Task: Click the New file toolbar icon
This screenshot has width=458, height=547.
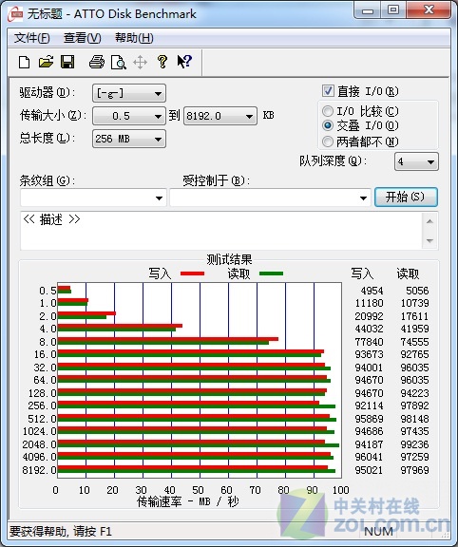Action: 24,63
